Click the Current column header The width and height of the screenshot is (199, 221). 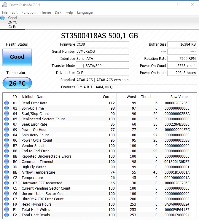[x=109, y=97]
